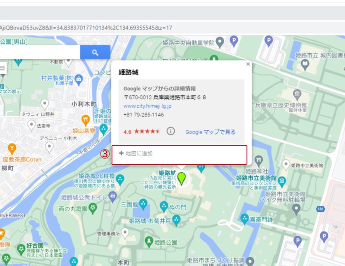
Task: Click the teal 姫路市立美術館 museum icon
Action: coord(281,182)
